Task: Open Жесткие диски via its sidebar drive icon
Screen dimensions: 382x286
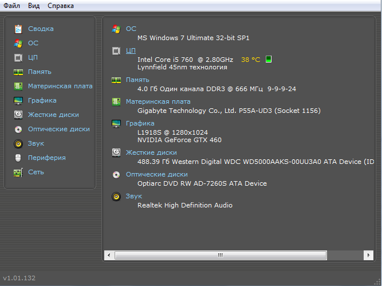Action: tap(18, 115)
